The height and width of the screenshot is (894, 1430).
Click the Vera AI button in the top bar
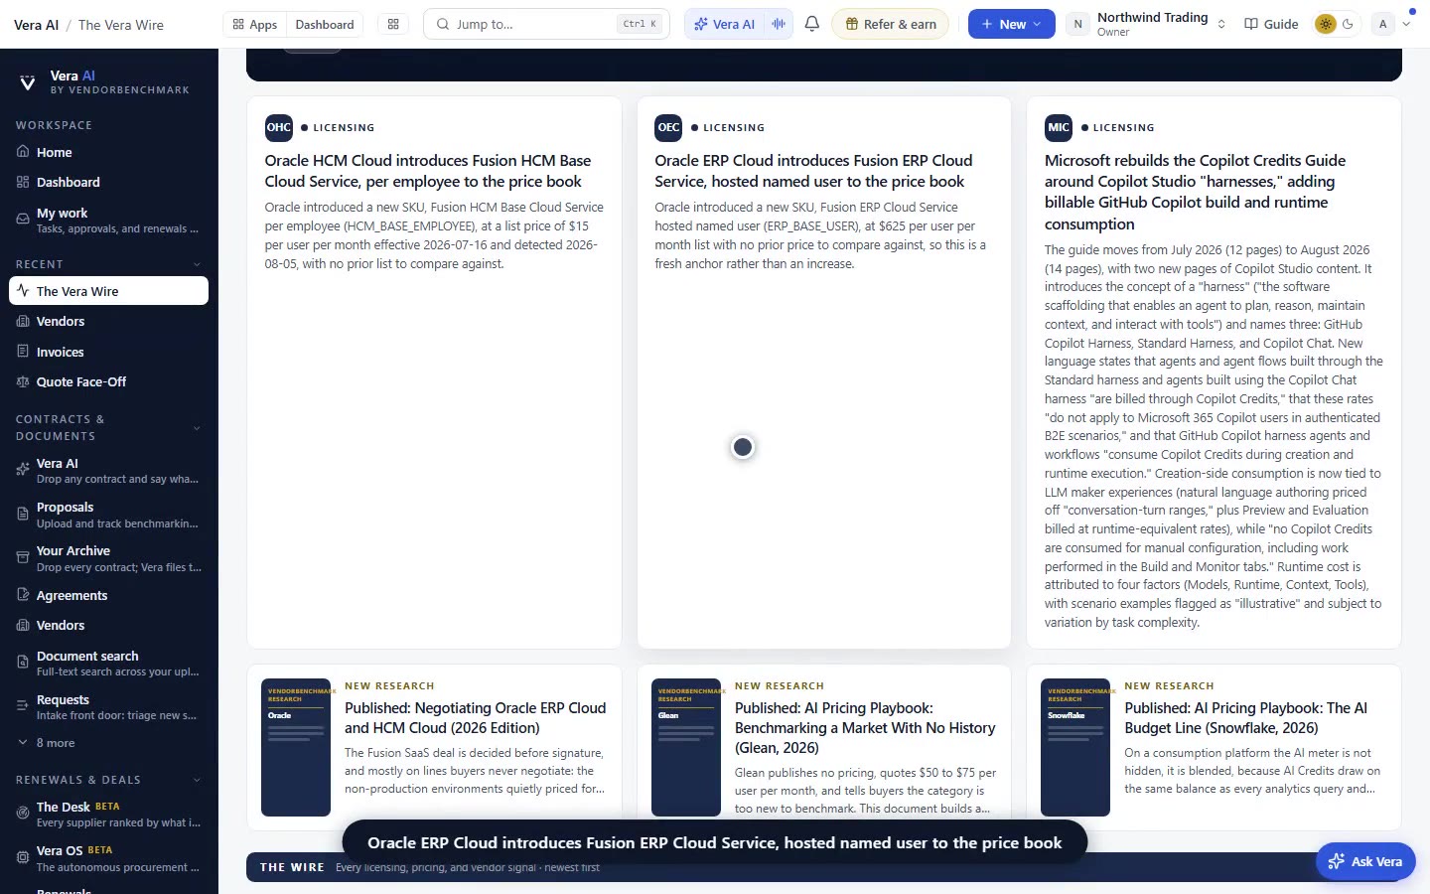point(725,24)
